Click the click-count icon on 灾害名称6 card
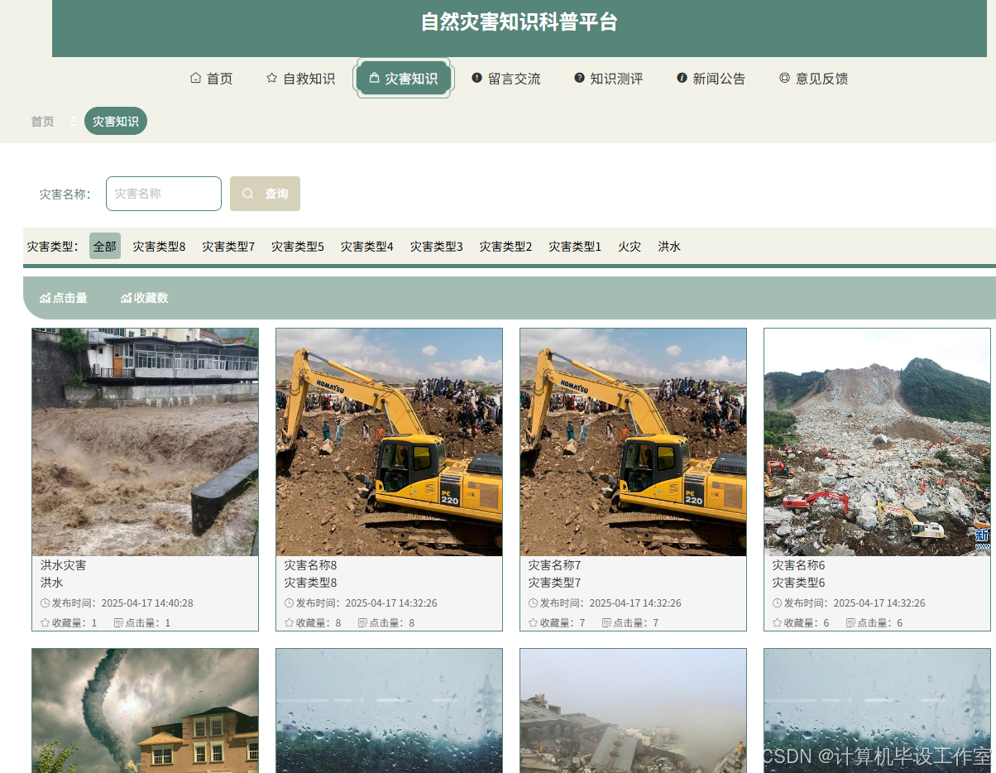This screenshot has height=773, width=996. [850, 622]
